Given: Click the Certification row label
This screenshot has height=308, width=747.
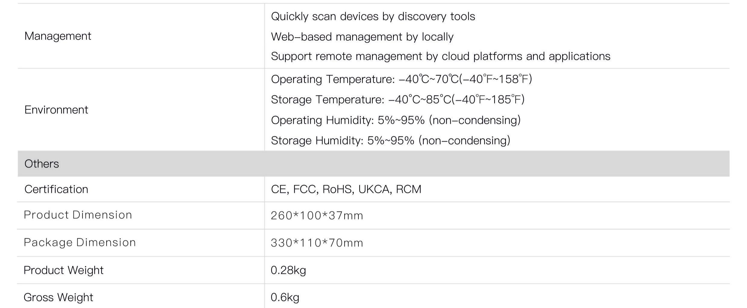Looking at the screenshot, I should pos(56,189).
